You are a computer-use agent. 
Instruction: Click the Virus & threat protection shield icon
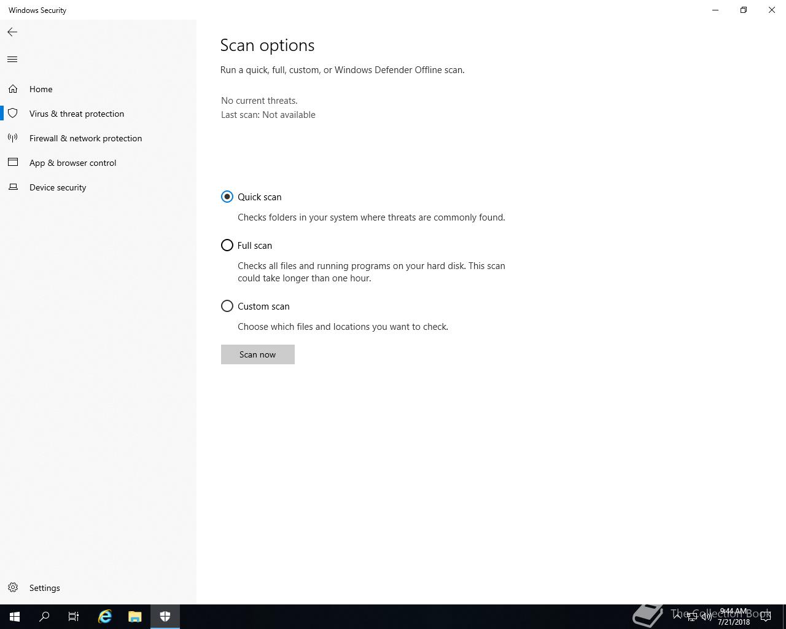[x=13, y=114]
